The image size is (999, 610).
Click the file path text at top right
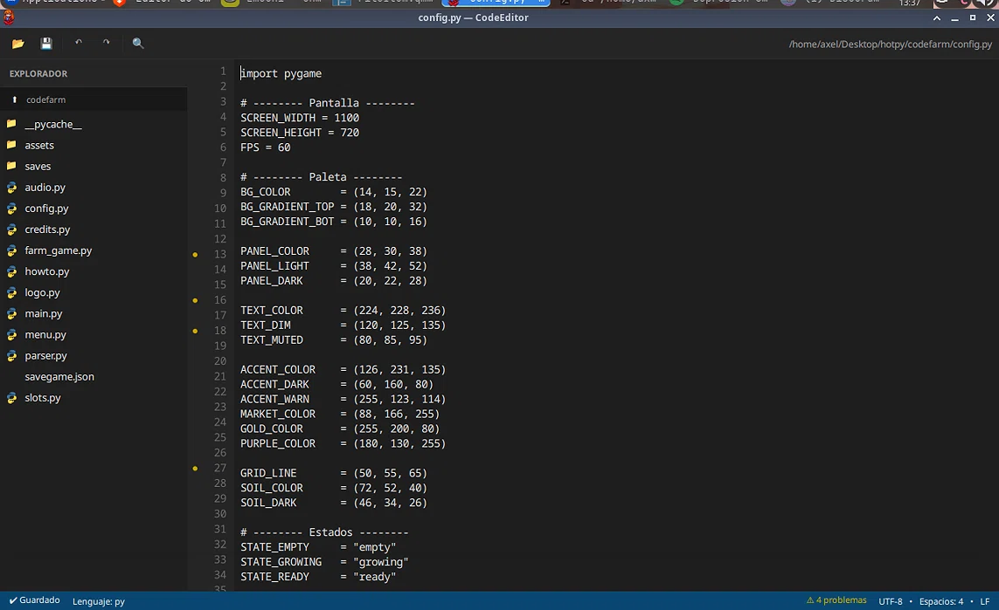tap(890, 44)
